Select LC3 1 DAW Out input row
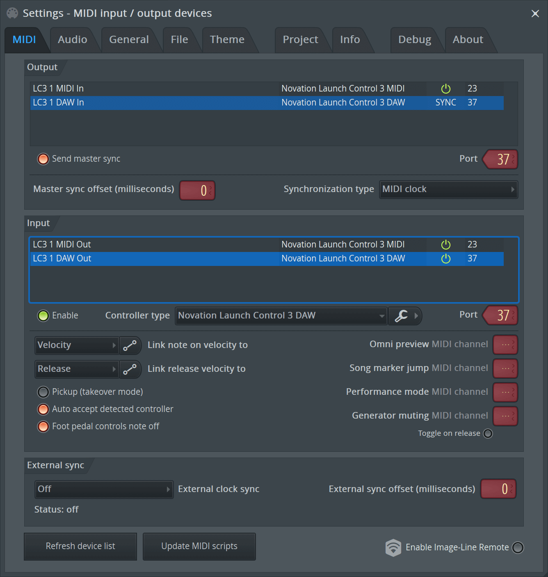The image size is (548, 577). click(267, 259)
